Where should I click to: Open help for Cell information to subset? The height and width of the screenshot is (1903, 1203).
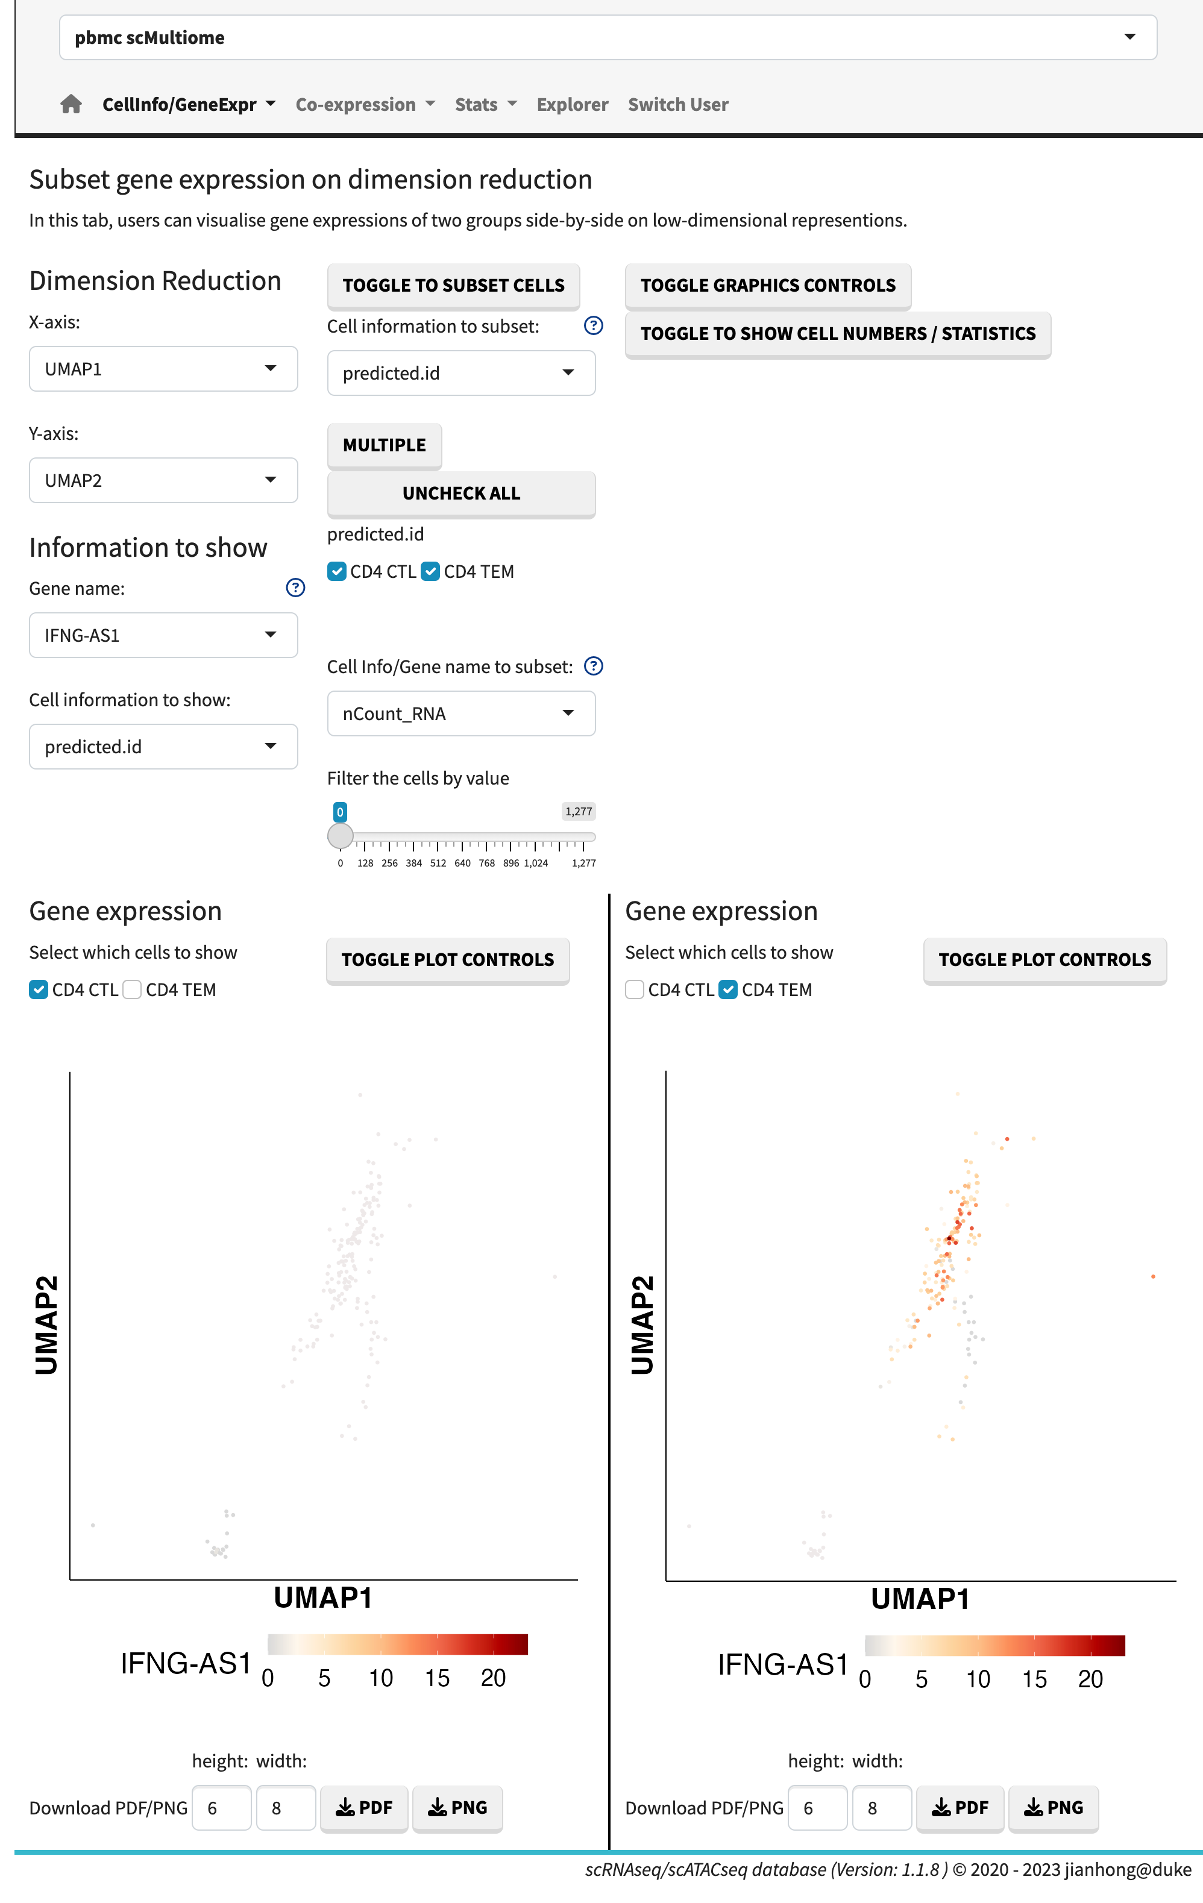(x=594, y=325)
